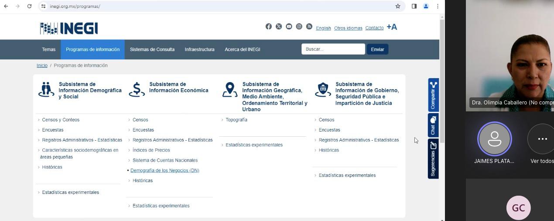Expand Registros Administrativos under Gobierno subsystem
This screenshot has width=554, height=221.
click(x=359, y=140)
